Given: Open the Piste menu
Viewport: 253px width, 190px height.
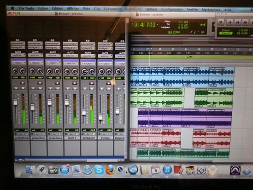Looking at the screenshot, I should click(x=87, y=9).
